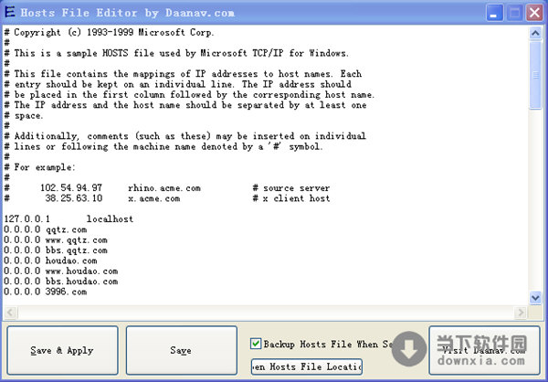Image resolution: width=548 pixels, height=382 pixels.
Task: Visit Daanav.com button
Action: click(484, 350)
